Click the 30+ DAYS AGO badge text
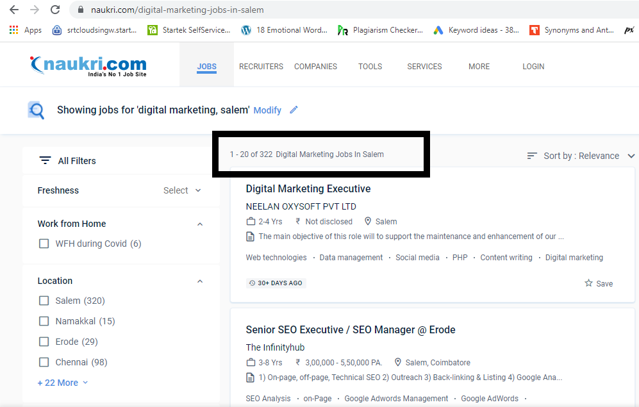639x407 pixels. (280, 283)
